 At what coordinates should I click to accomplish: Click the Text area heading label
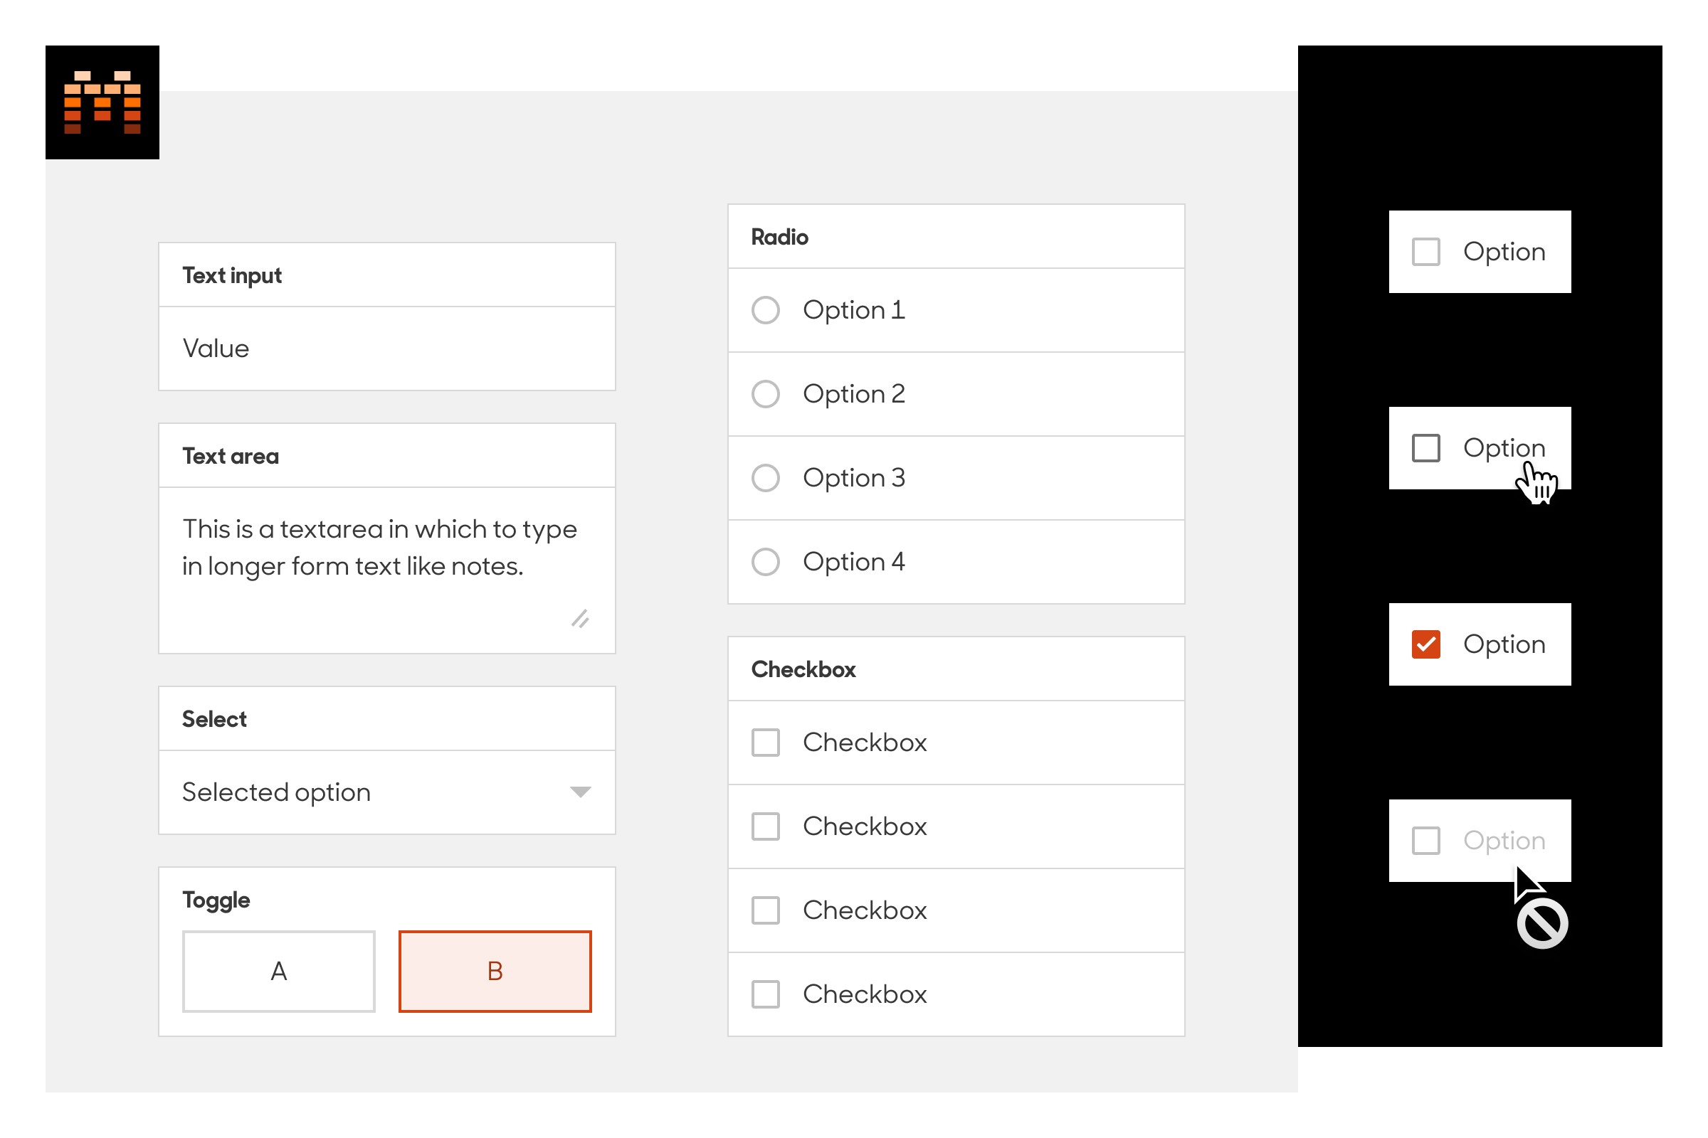click(x=230, y=457)
